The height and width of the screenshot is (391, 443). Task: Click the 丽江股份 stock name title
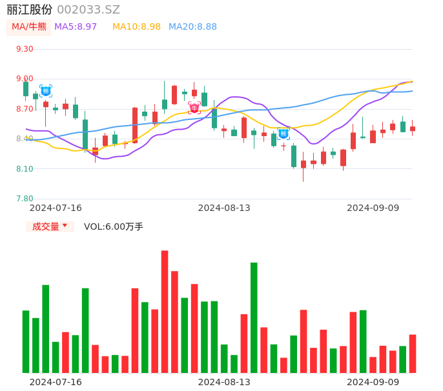tap(30, 10)
